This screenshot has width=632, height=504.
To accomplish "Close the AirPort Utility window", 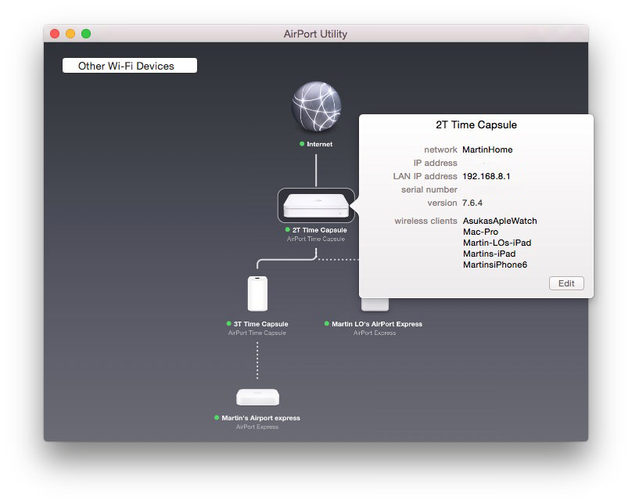I will click(x=55, y=34).
